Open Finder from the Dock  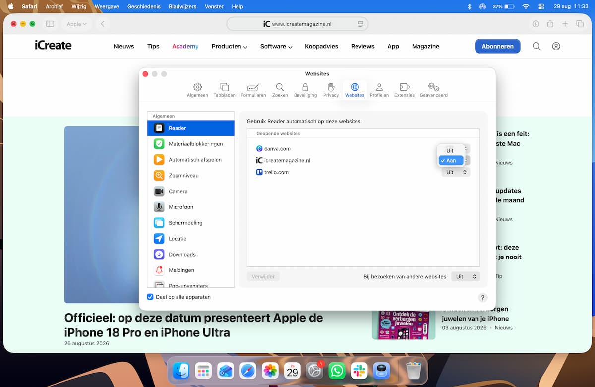[x=181, y=371]
